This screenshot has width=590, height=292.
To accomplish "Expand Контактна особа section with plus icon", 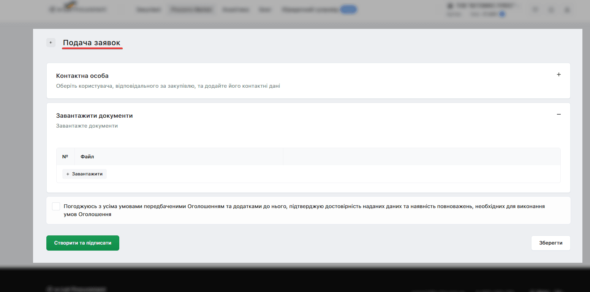I will [558, 75].
